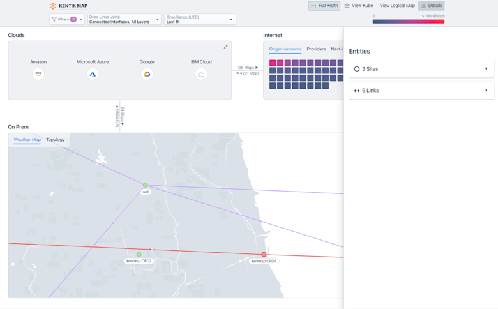Select the Providers tab
Screen dimensions: 498x309
316,49
